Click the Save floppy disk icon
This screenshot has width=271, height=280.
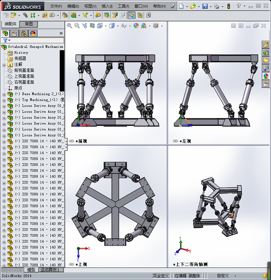click(x=205, y=7)
